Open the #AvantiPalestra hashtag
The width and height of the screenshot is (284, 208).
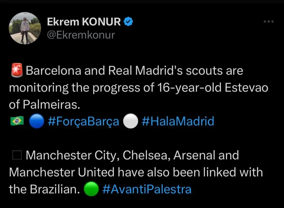click(x=147, y=189)
